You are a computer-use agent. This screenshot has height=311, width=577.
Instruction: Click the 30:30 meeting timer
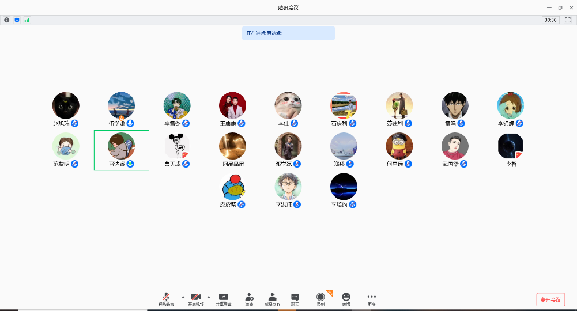[x=550, y=20]
